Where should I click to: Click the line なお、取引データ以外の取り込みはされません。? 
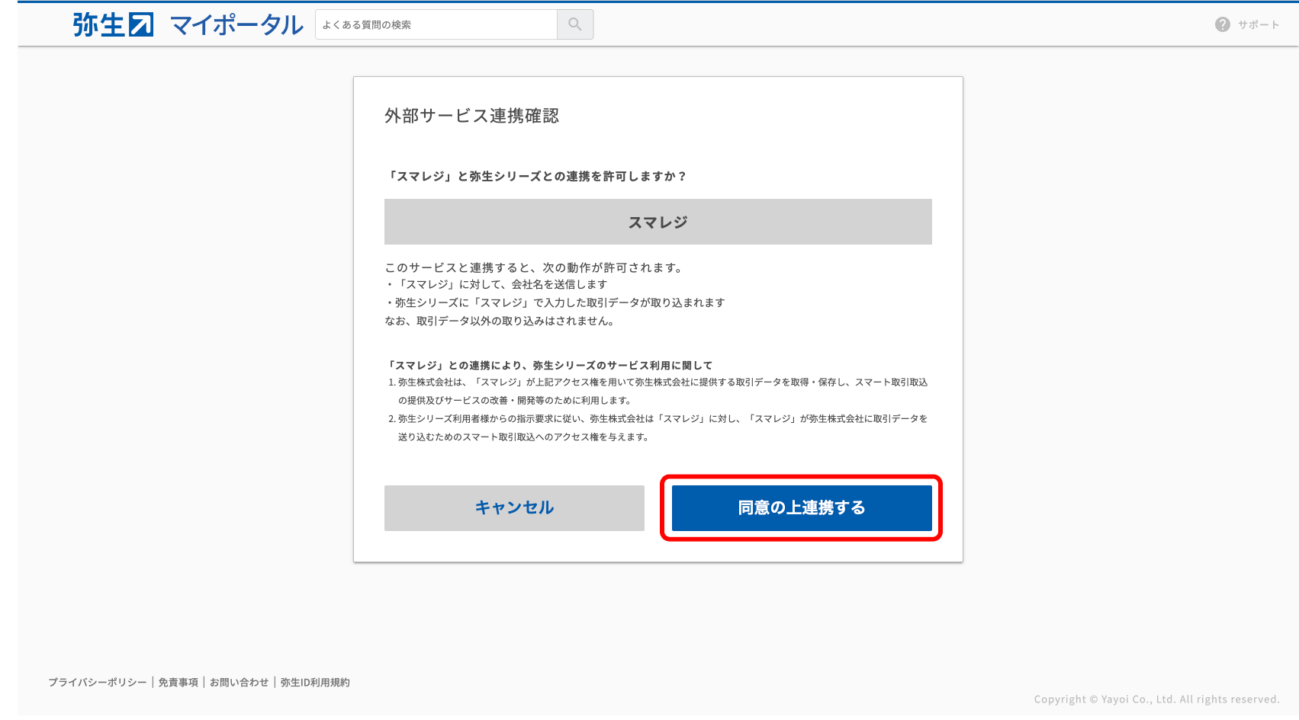[500, 321]
